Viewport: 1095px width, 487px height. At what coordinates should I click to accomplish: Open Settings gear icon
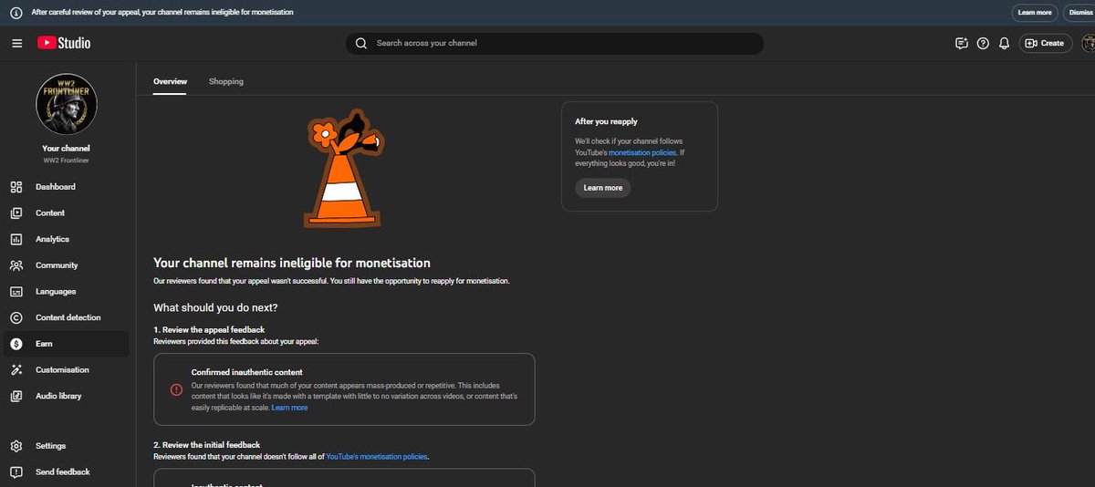[16, 446]
